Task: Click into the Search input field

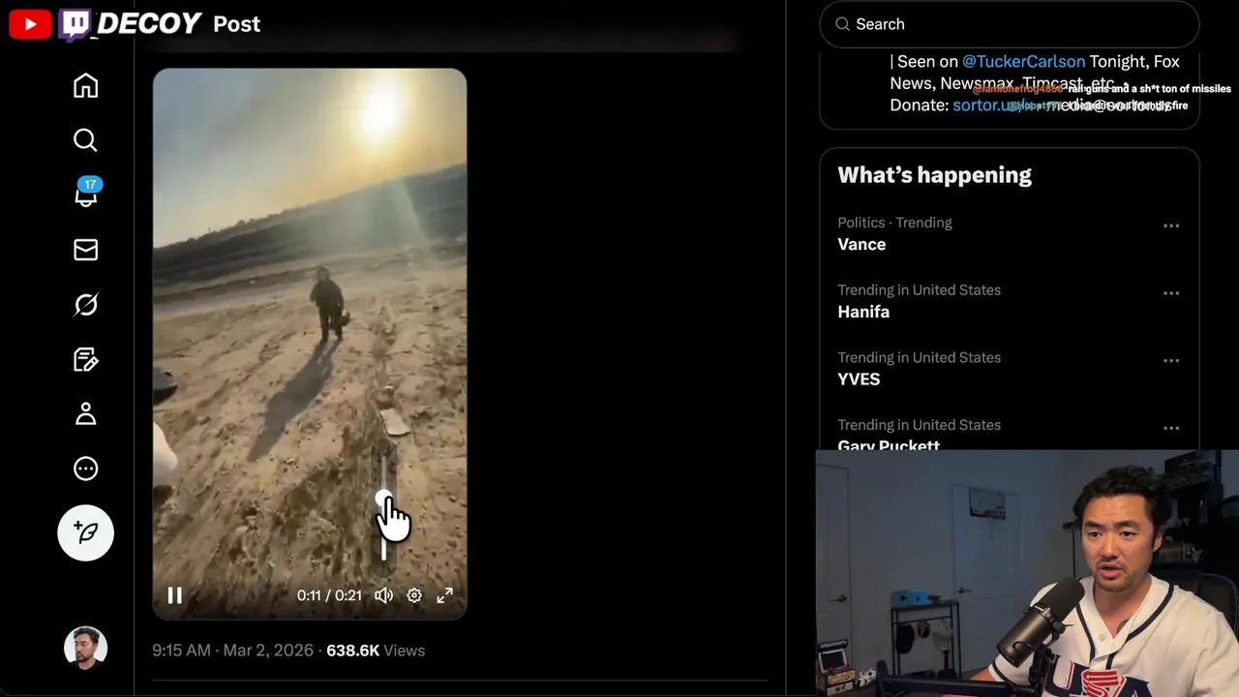Action: click(1010, 24)
